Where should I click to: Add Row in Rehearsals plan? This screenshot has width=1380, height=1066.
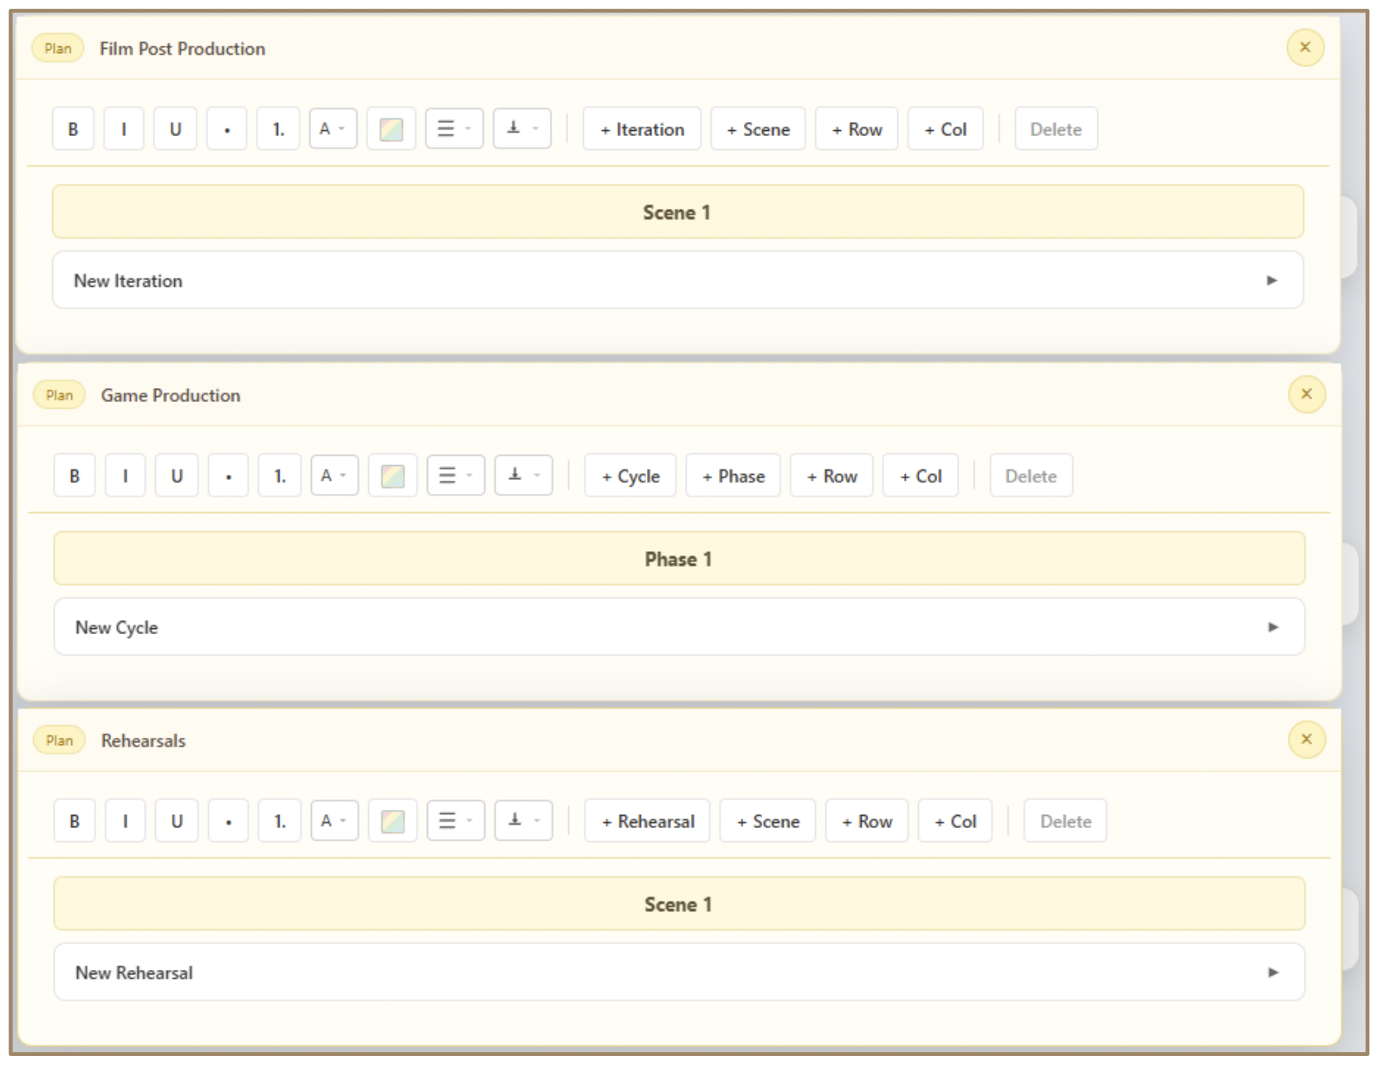click(x=867, y=821)
